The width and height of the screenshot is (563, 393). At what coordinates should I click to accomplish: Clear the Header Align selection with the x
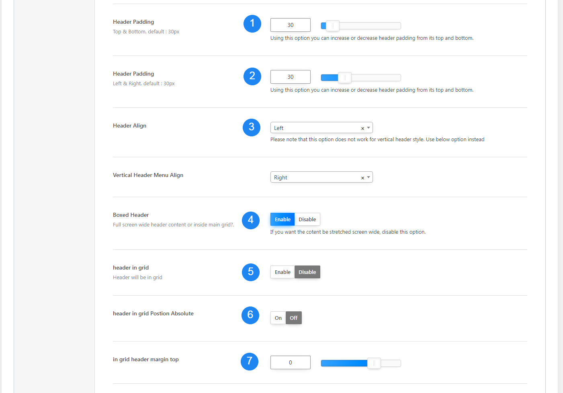point(362,128)
